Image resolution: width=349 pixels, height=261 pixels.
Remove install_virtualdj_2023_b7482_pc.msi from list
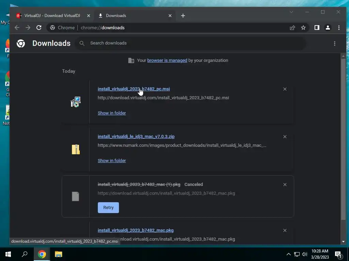(285, 89)
